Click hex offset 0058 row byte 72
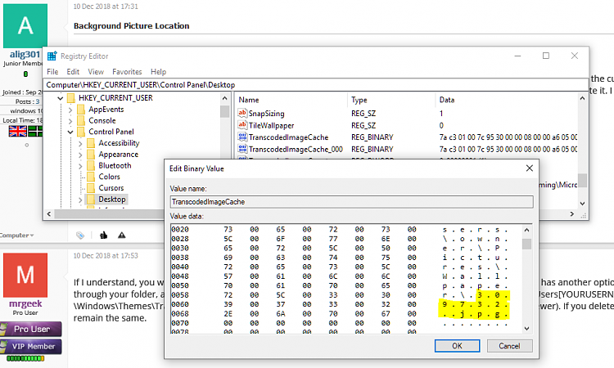The image size is (614, 368). [228, 295]
